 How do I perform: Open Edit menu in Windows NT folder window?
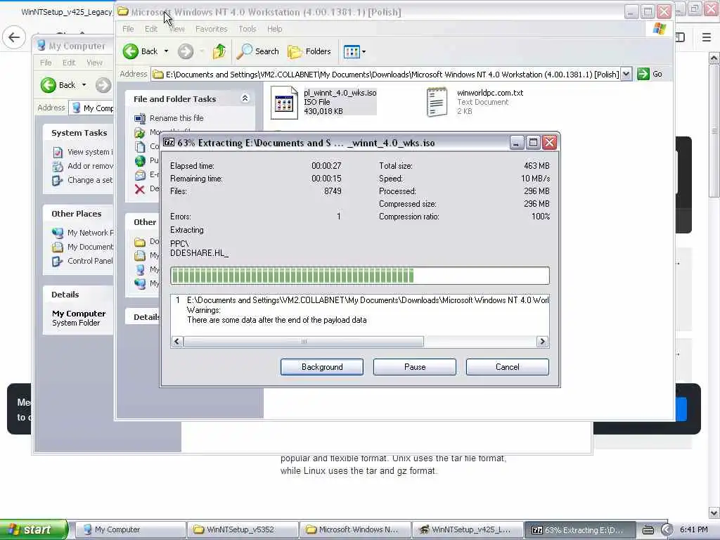(x=151, y=29)
